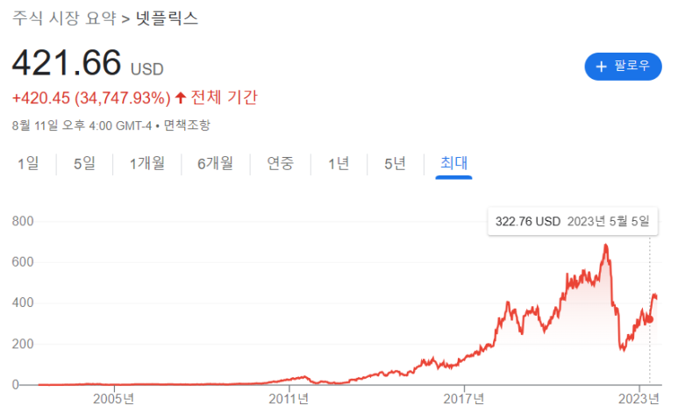Click the USD currency label beside price

(x=147, y=69)
